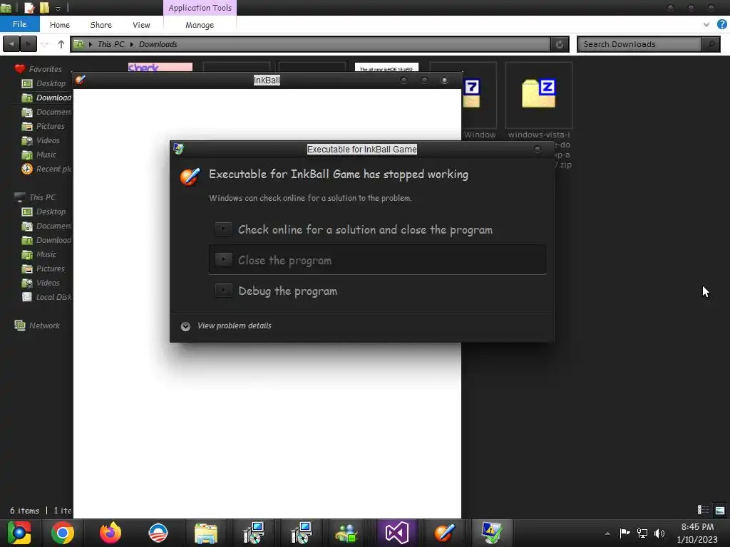Switch to large icons view in status bar

719,510
